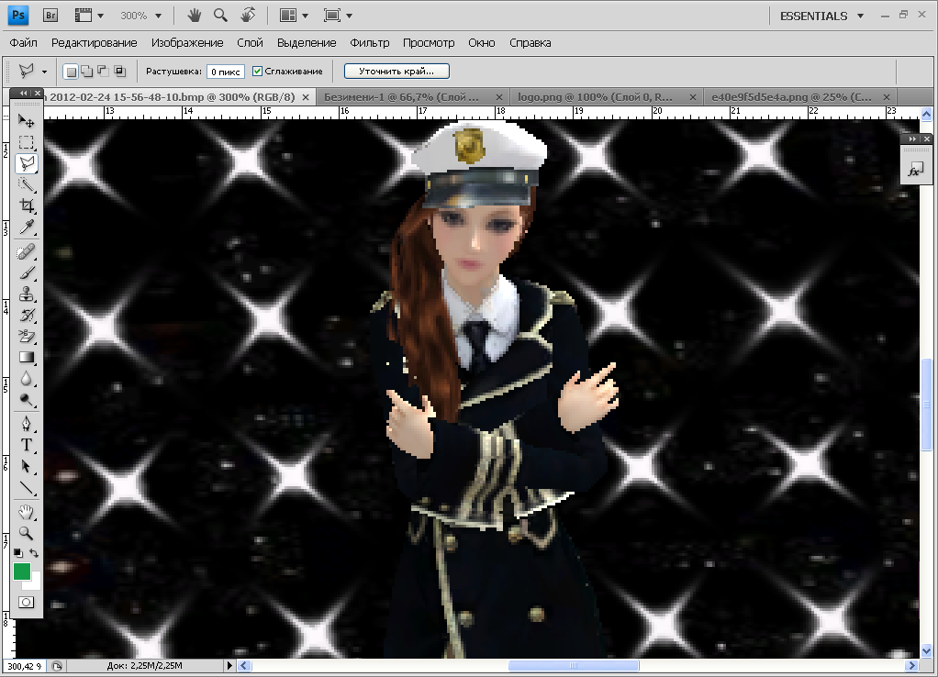Select the Path Selection tool
Viewport: 938px width, 677px height.
point(27,466)
